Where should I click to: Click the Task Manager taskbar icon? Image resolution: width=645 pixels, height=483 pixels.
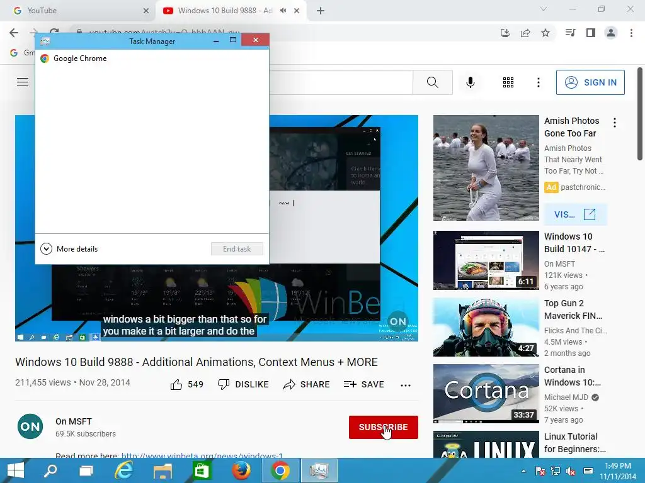[x=319, y=470]
